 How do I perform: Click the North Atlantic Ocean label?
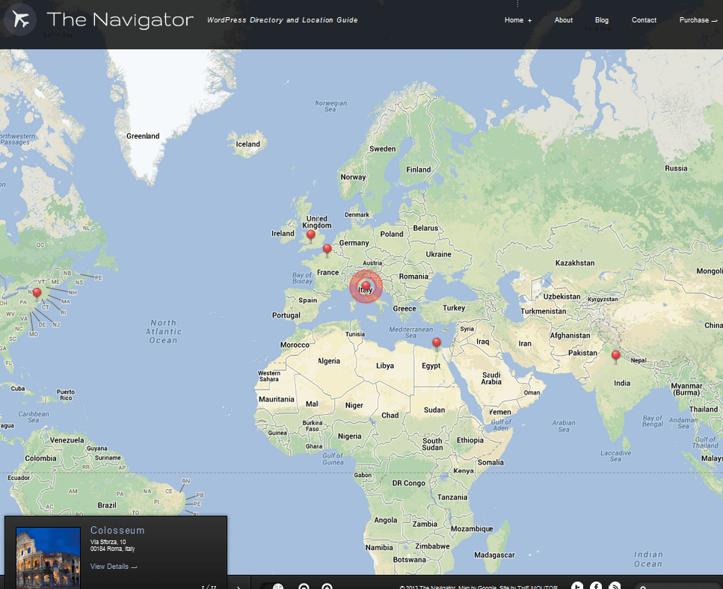[164, 332]
